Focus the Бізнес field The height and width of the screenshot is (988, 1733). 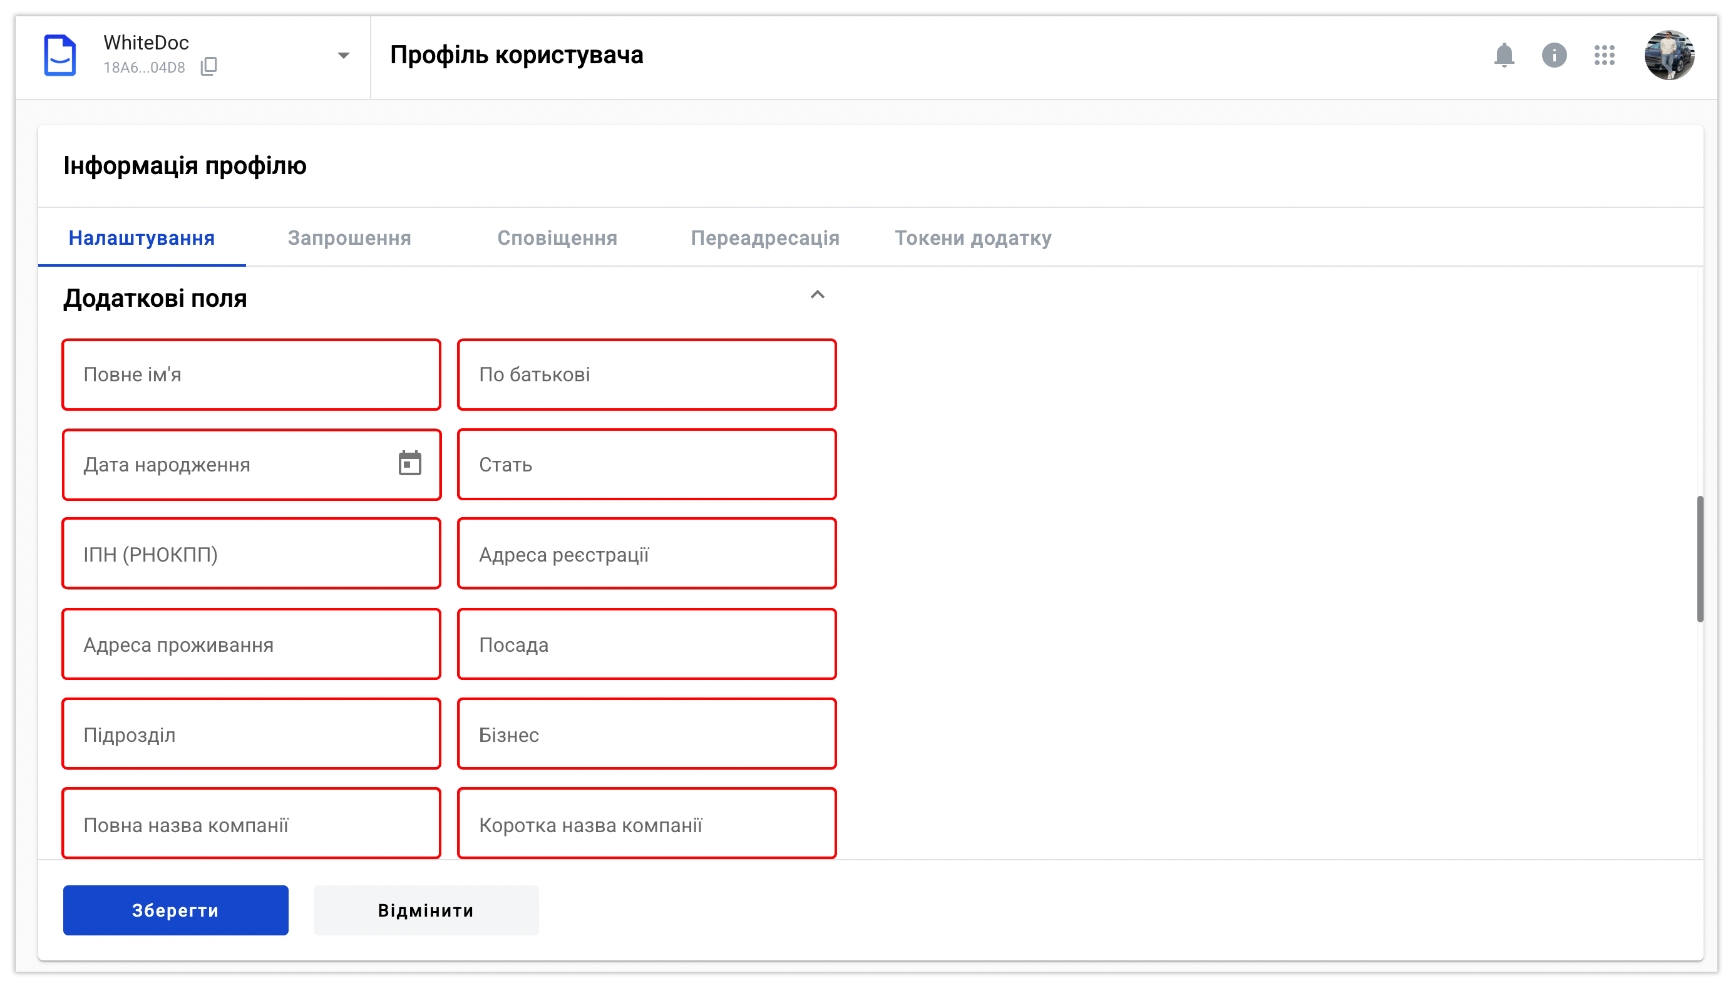pyautogui.click(x=647, y=735)
